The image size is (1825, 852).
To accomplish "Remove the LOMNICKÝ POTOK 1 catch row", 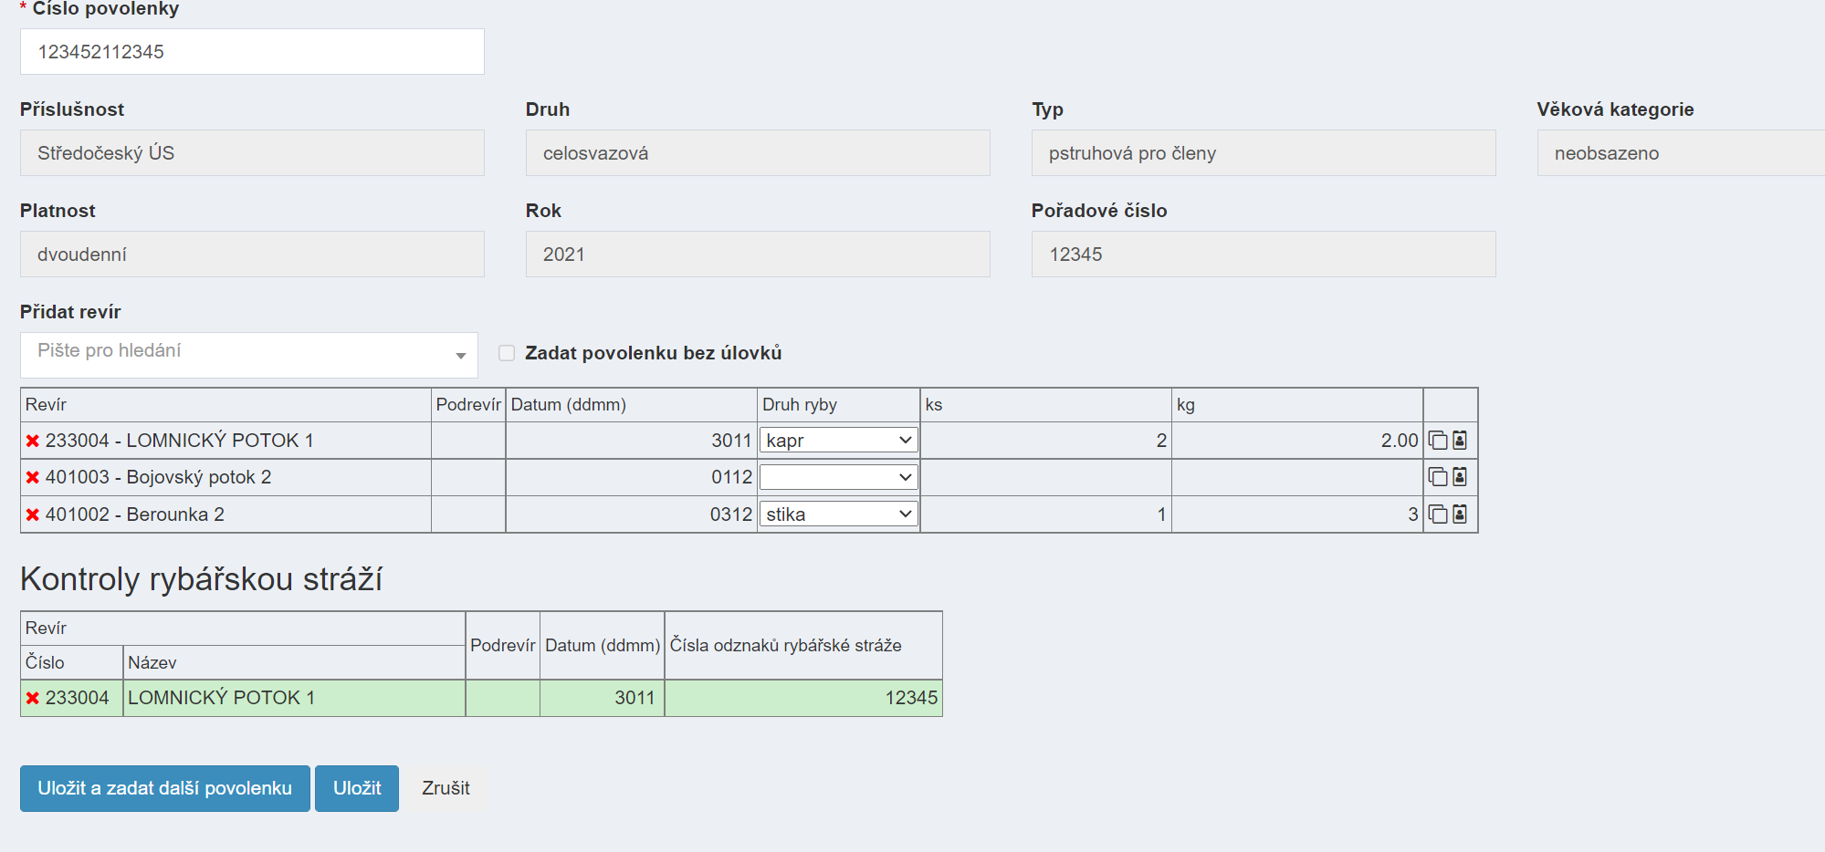I will click(x=33, y=441).
